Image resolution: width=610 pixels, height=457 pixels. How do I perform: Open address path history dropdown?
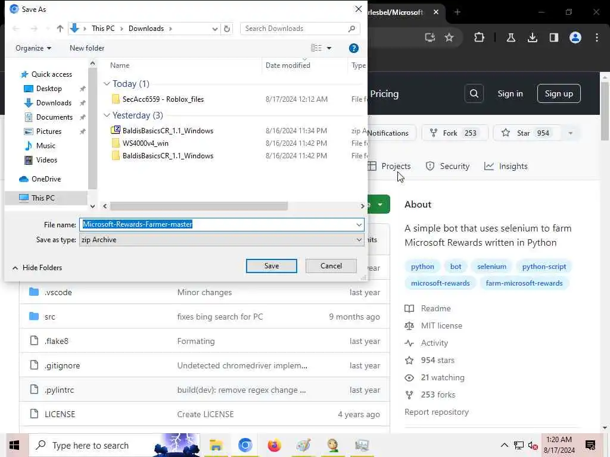(x=214, y=29)
